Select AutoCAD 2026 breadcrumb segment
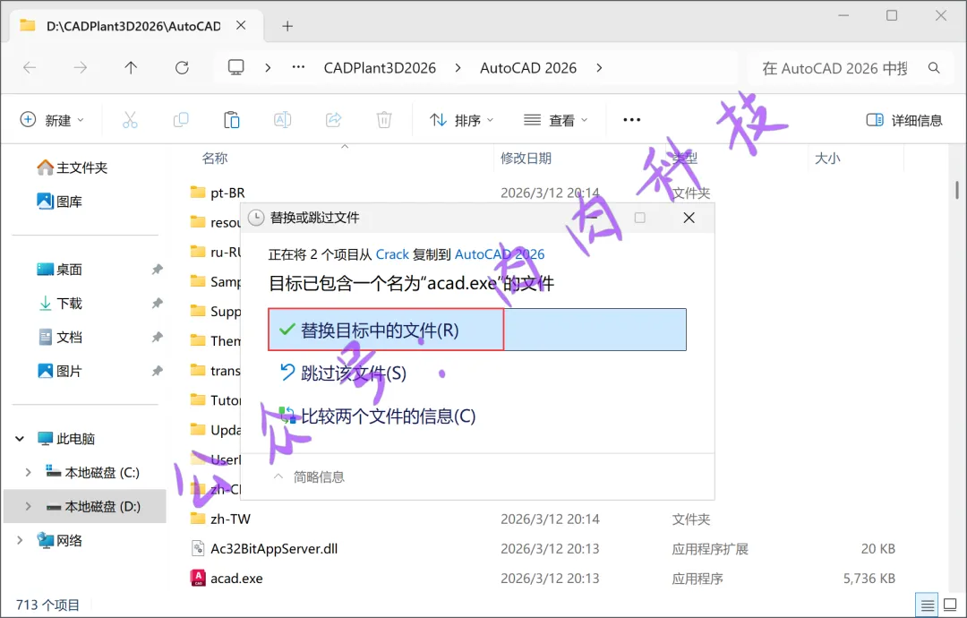 point(528,68)
